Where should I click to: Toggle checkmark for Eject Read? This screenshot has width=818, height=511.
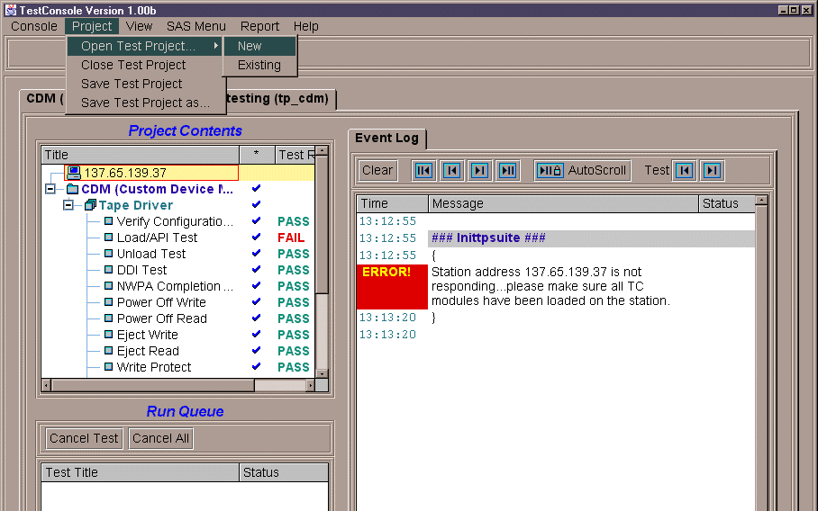tap(256, 350)
